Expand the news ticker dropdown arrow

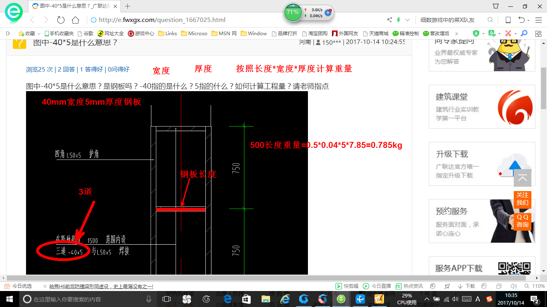[45, 287]
